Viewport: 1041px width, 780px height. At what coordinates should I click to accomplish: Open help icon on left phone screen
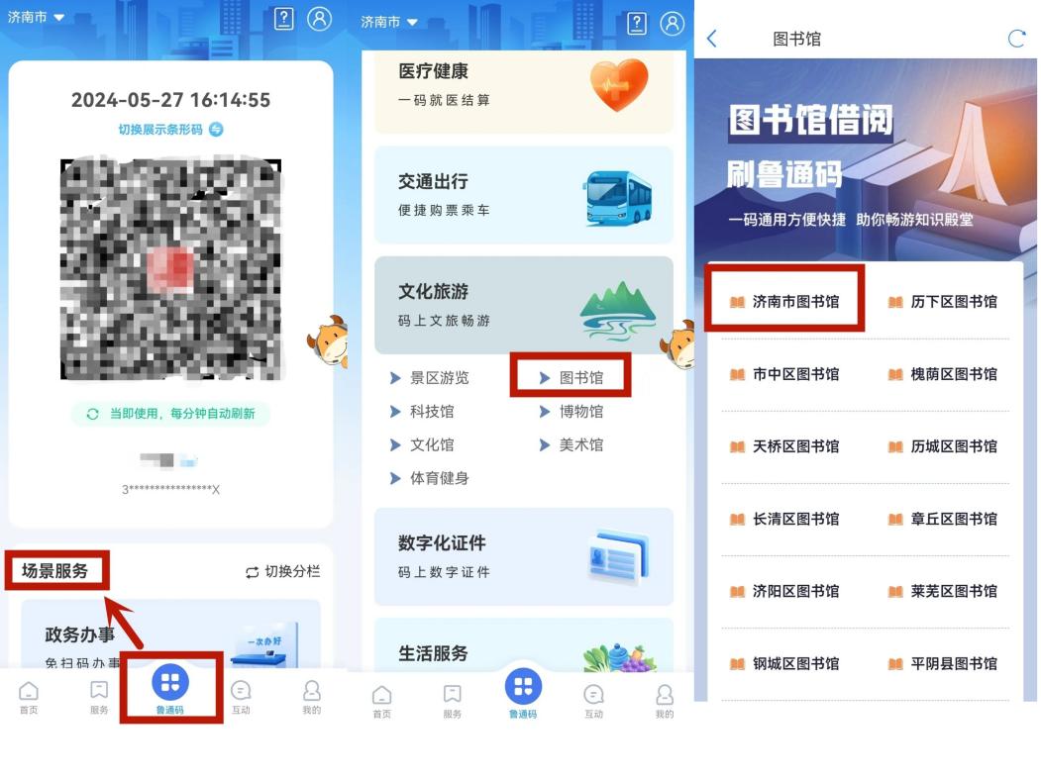click(x=284, y=19)
